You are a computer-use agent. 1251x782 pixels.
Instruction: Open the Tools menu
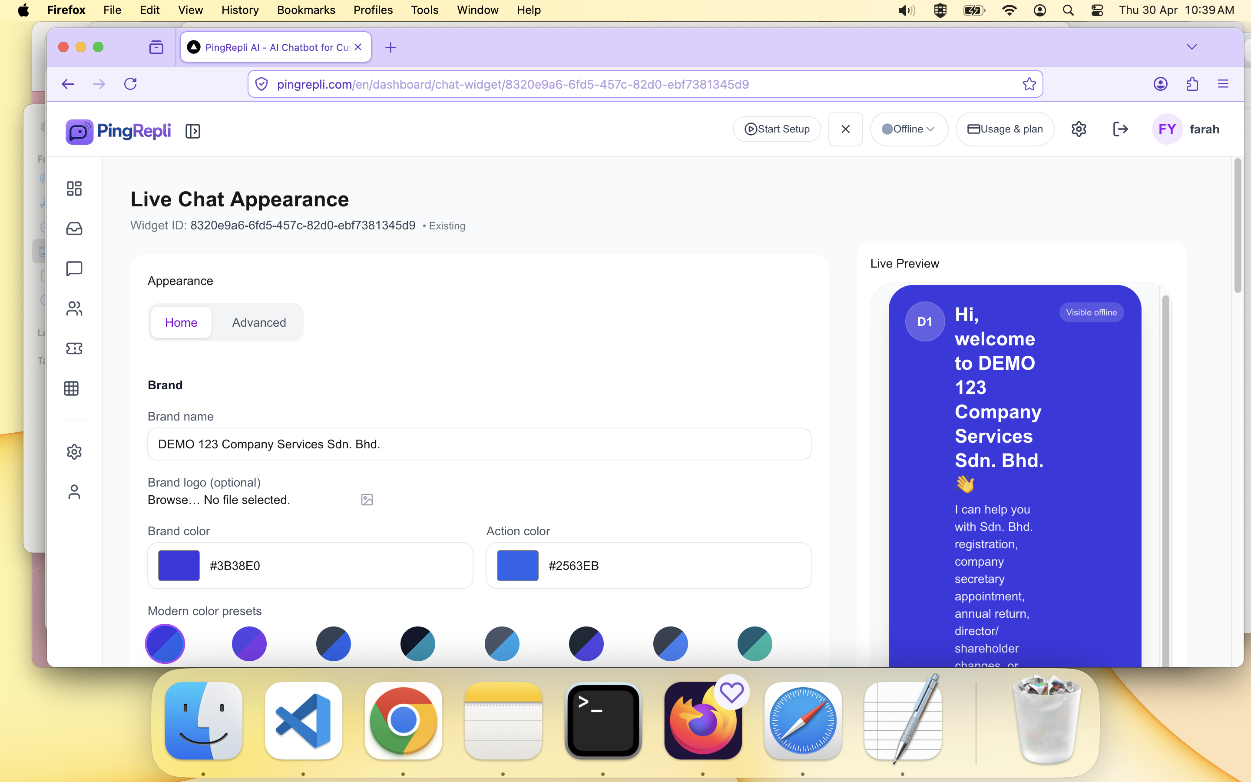pyautogui.click(x=424, y=10)
